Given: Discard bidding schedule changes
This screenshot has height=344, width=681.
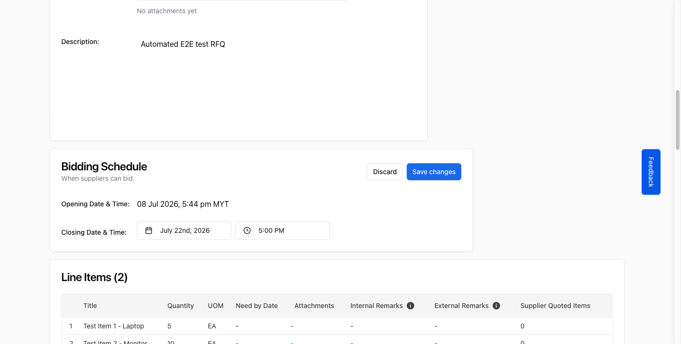Looking at the screenshot, I should click(385, 172).
